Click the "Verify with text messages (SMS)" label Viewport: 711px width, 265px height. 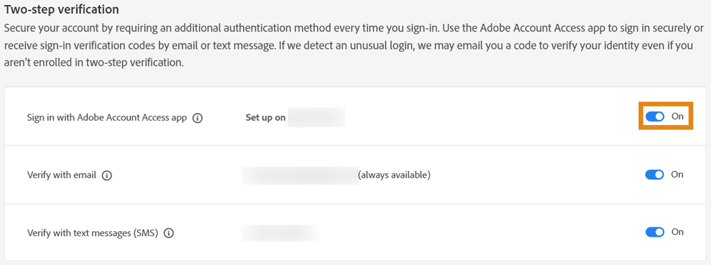93,233
